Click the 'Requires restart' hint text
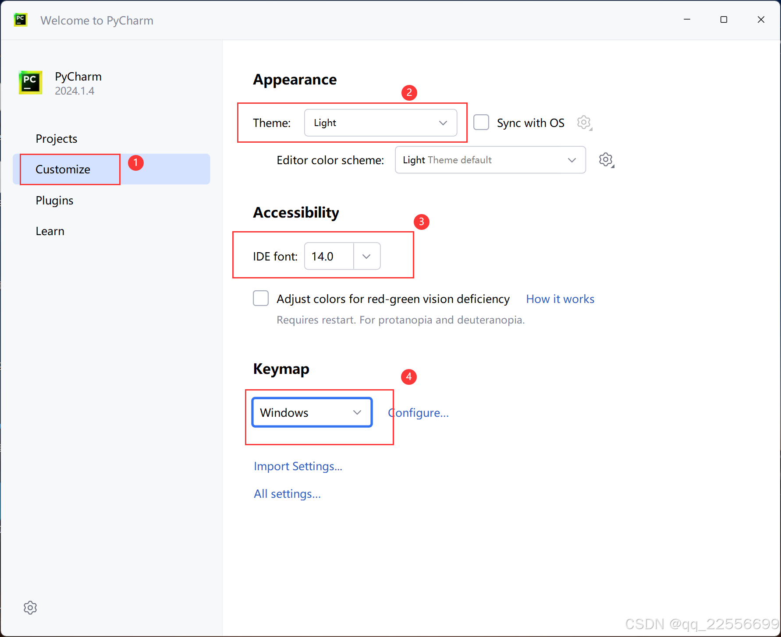781x637 pixels. tap(401, 320)
